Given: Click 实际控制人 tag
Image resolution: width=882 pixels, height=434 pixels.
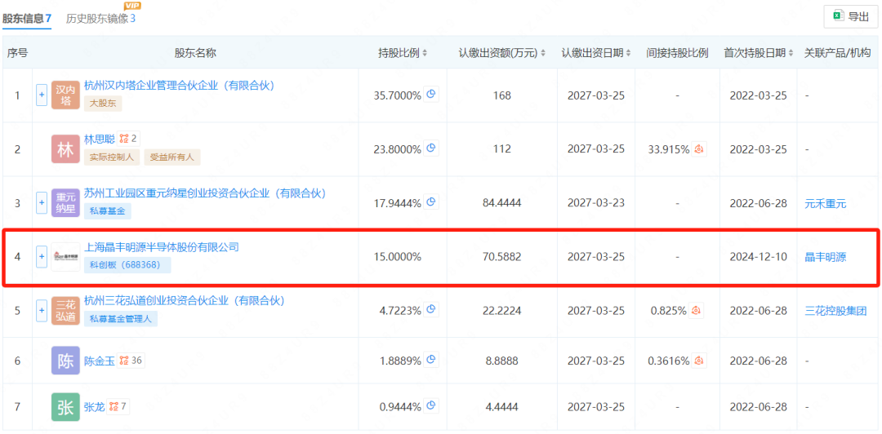Looking at the screenshot, I should (x=112, y=157).
